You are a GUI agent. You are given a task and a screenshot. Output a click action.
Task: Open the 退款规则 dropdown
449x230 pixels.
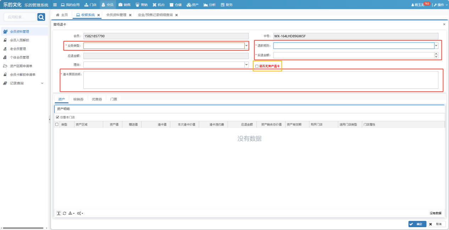(x=436, y=46)
